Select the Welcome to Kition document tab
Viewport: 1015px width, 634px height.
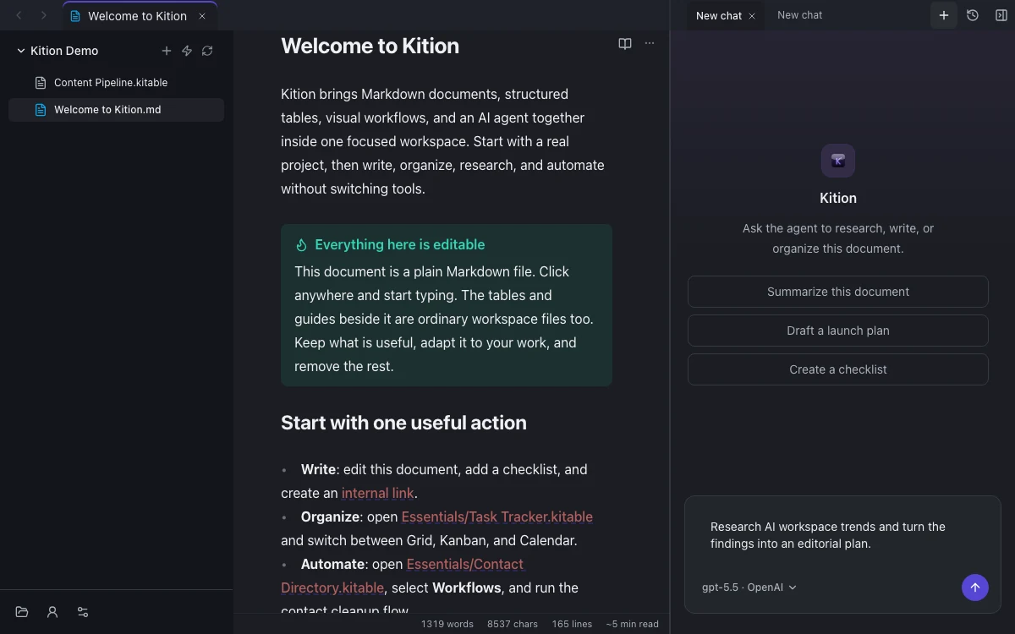pos(140,16)
